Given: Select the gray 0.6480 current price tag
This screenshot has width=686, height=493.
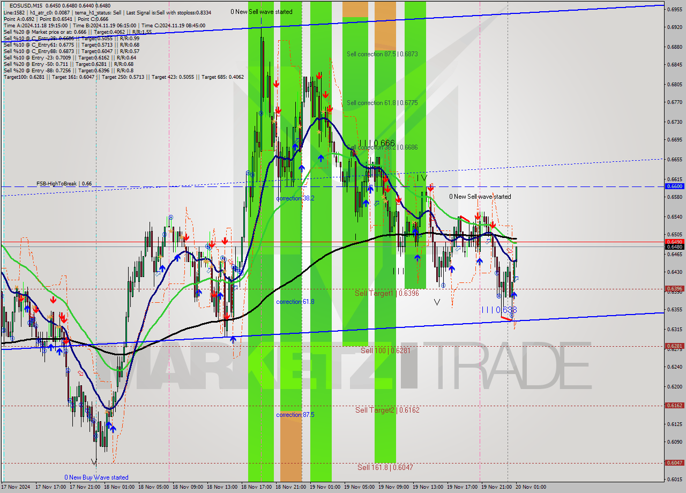Looking at the screenshot, I should click(674, 247).
